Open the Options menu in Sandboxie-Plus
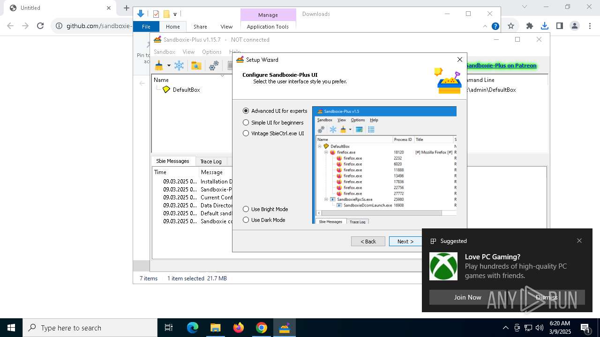 (212, 52)
